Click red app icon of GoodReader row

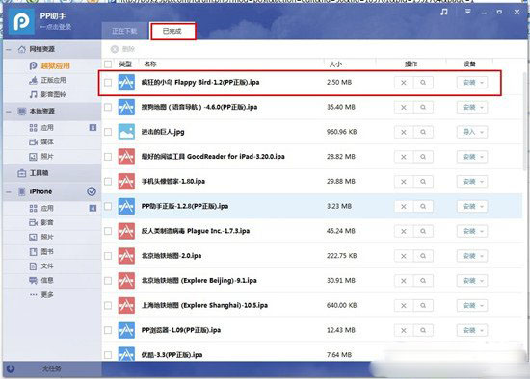(x=126, y=157)
